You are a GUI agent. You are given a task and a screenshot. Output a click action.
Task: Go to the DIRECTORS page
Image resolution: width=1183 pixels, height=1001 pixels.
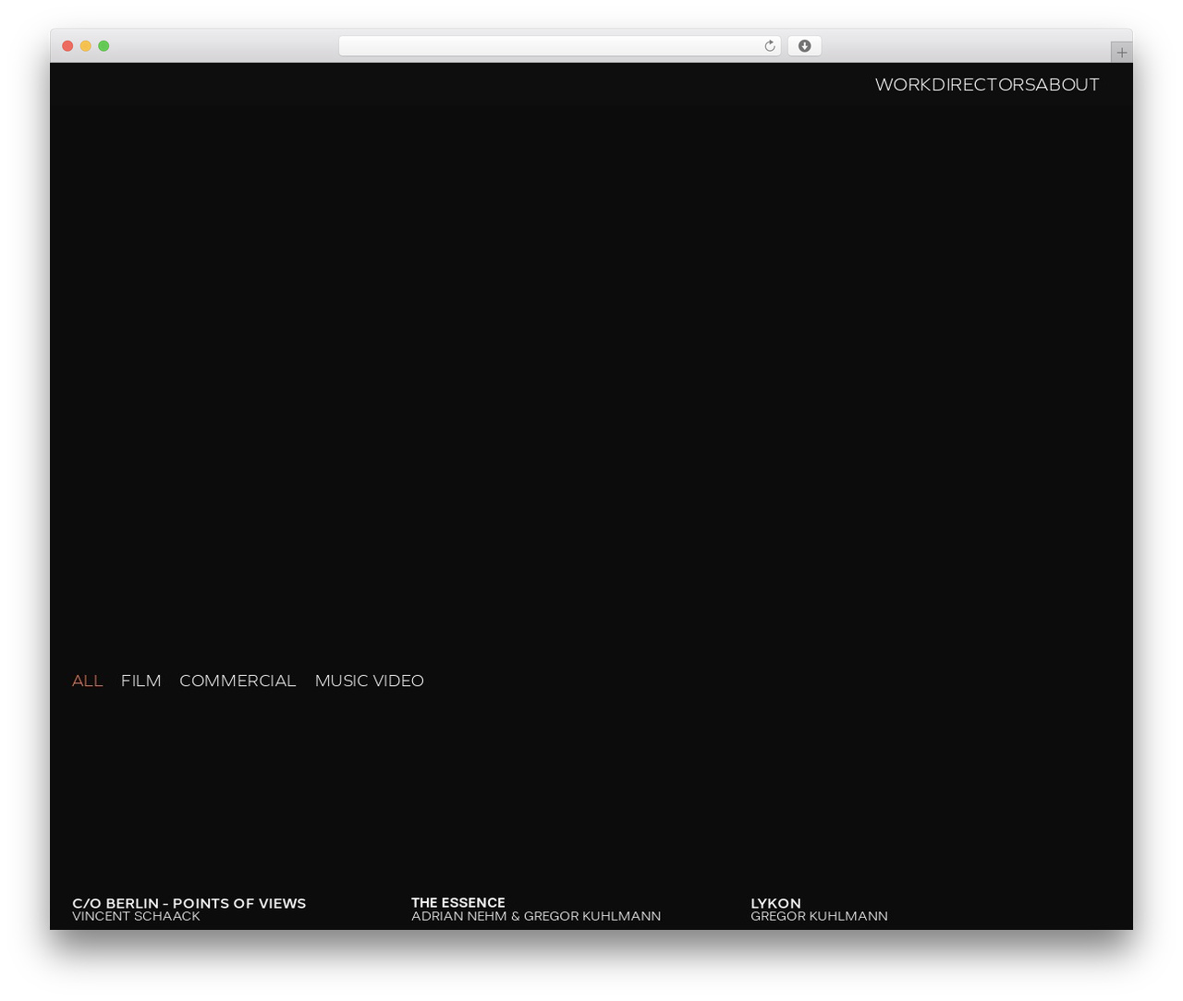983,85
